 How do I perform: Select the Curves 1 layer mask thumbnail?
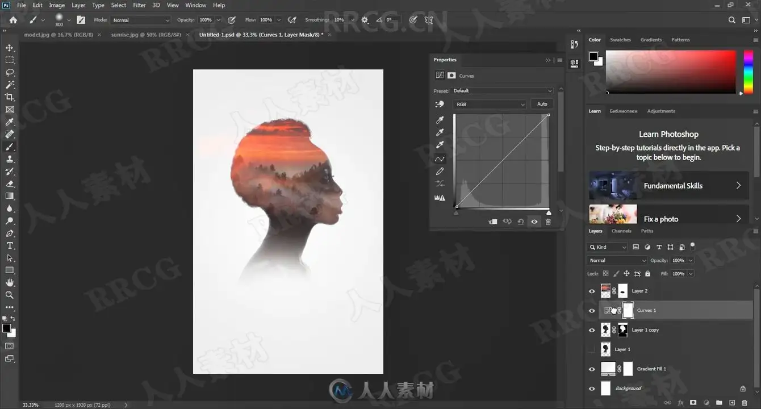point(628,310)
